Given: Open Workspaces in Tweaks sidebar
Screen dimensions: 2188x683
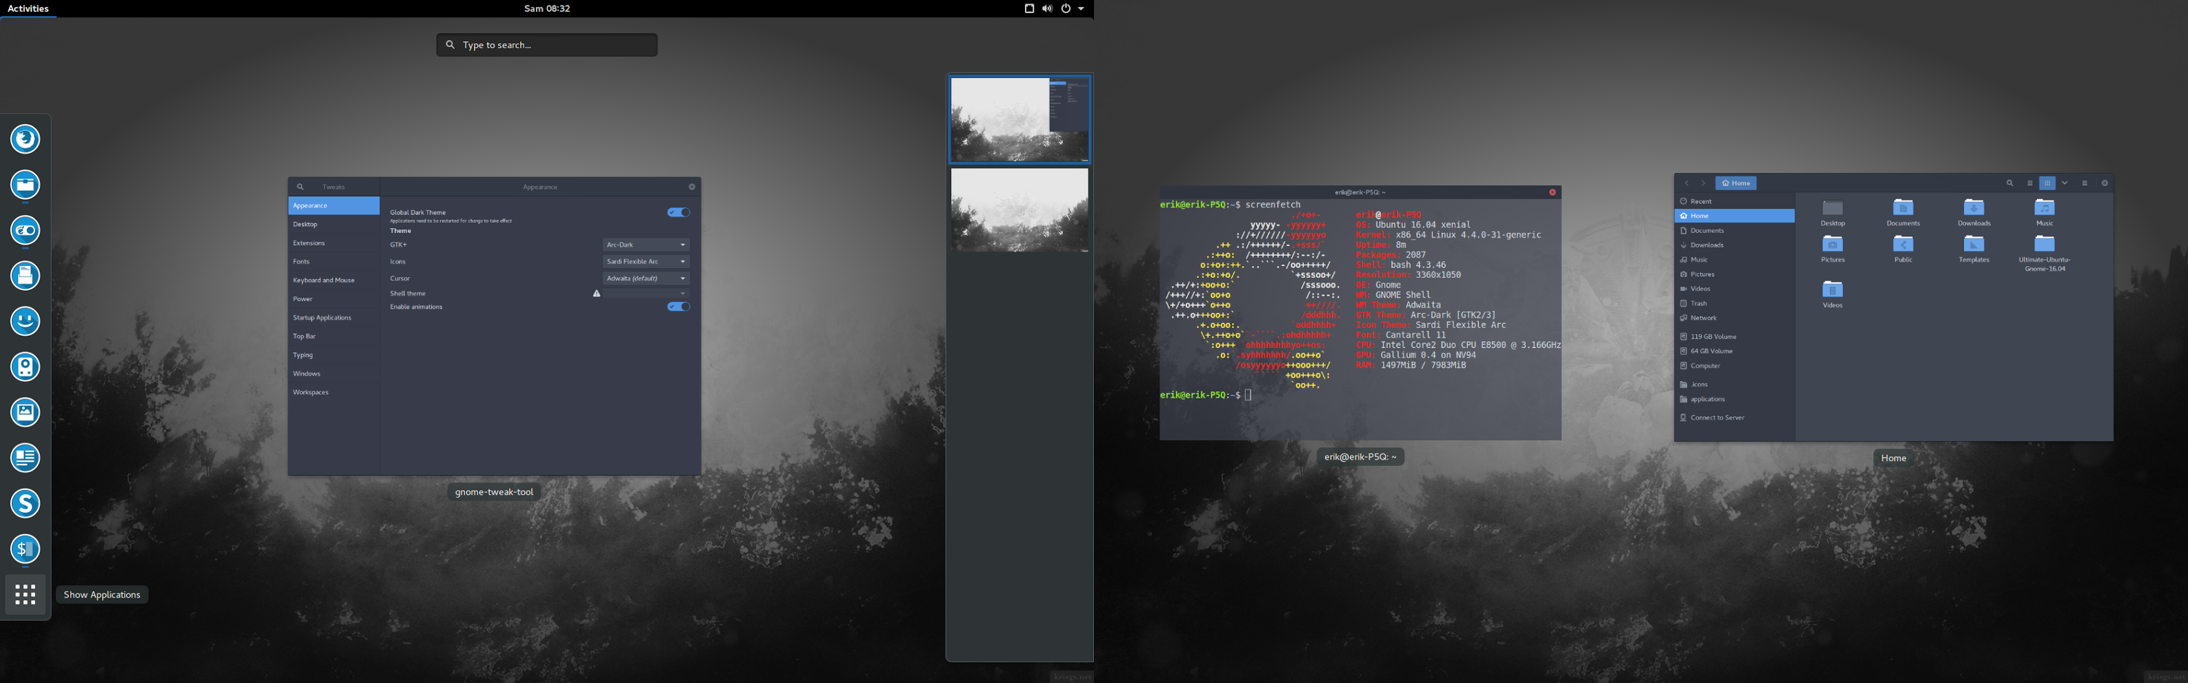Looking at the screenshot, I should pos(334,392).
